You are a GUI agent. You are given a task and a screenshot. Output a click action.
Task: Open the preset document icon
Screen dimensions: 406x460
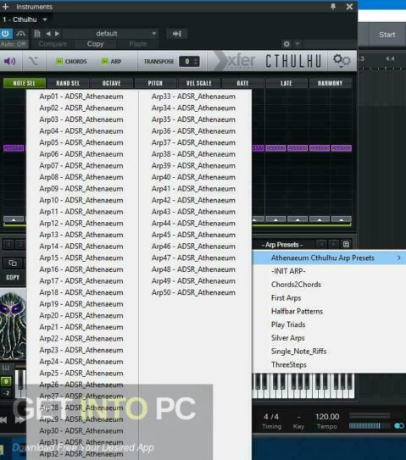(x=37, y=34)
